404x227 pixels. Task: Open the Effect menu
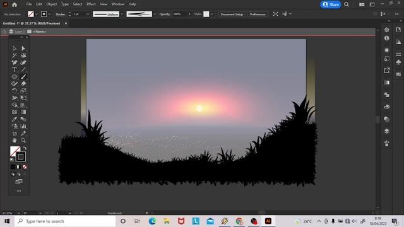click(91, 4)
